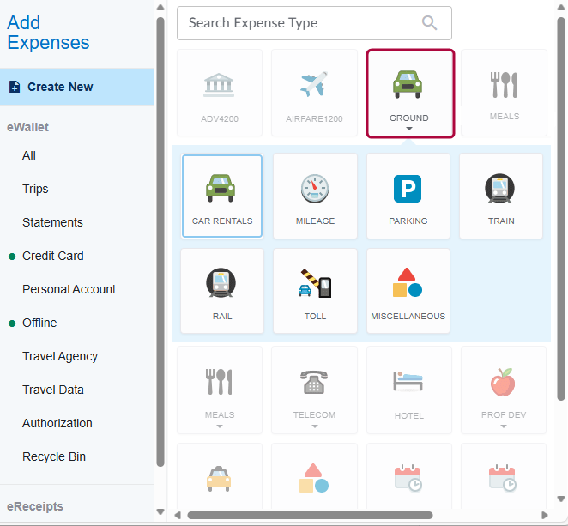Image resolution: width=568 pixels, height=526 pixels.
Task: Choose the Mileage gauge icon
Action: 315,188
